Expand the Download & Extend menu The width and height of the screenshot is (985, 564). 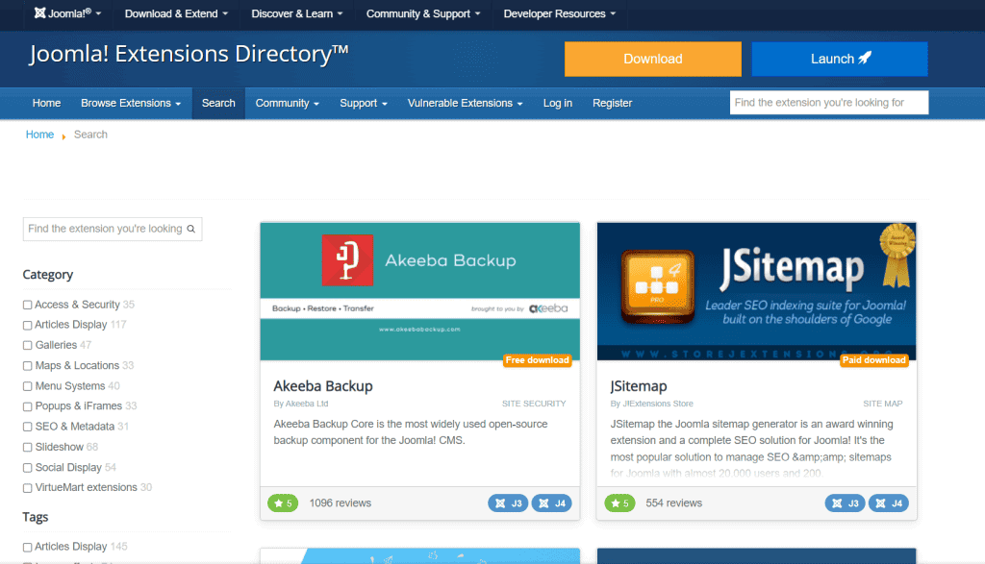[177, 13]
